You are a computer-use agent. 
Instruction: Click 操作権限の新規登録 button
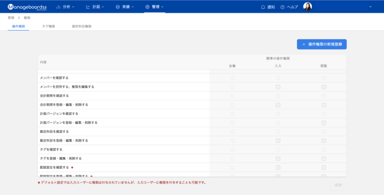click(322, 44)
